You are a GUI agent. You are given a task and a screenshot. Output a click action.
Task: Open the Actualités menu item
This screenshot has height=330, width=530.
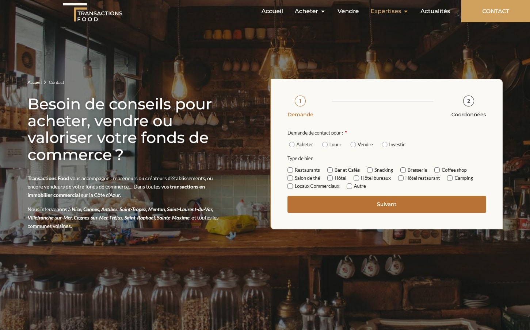(x=435, y=11)
